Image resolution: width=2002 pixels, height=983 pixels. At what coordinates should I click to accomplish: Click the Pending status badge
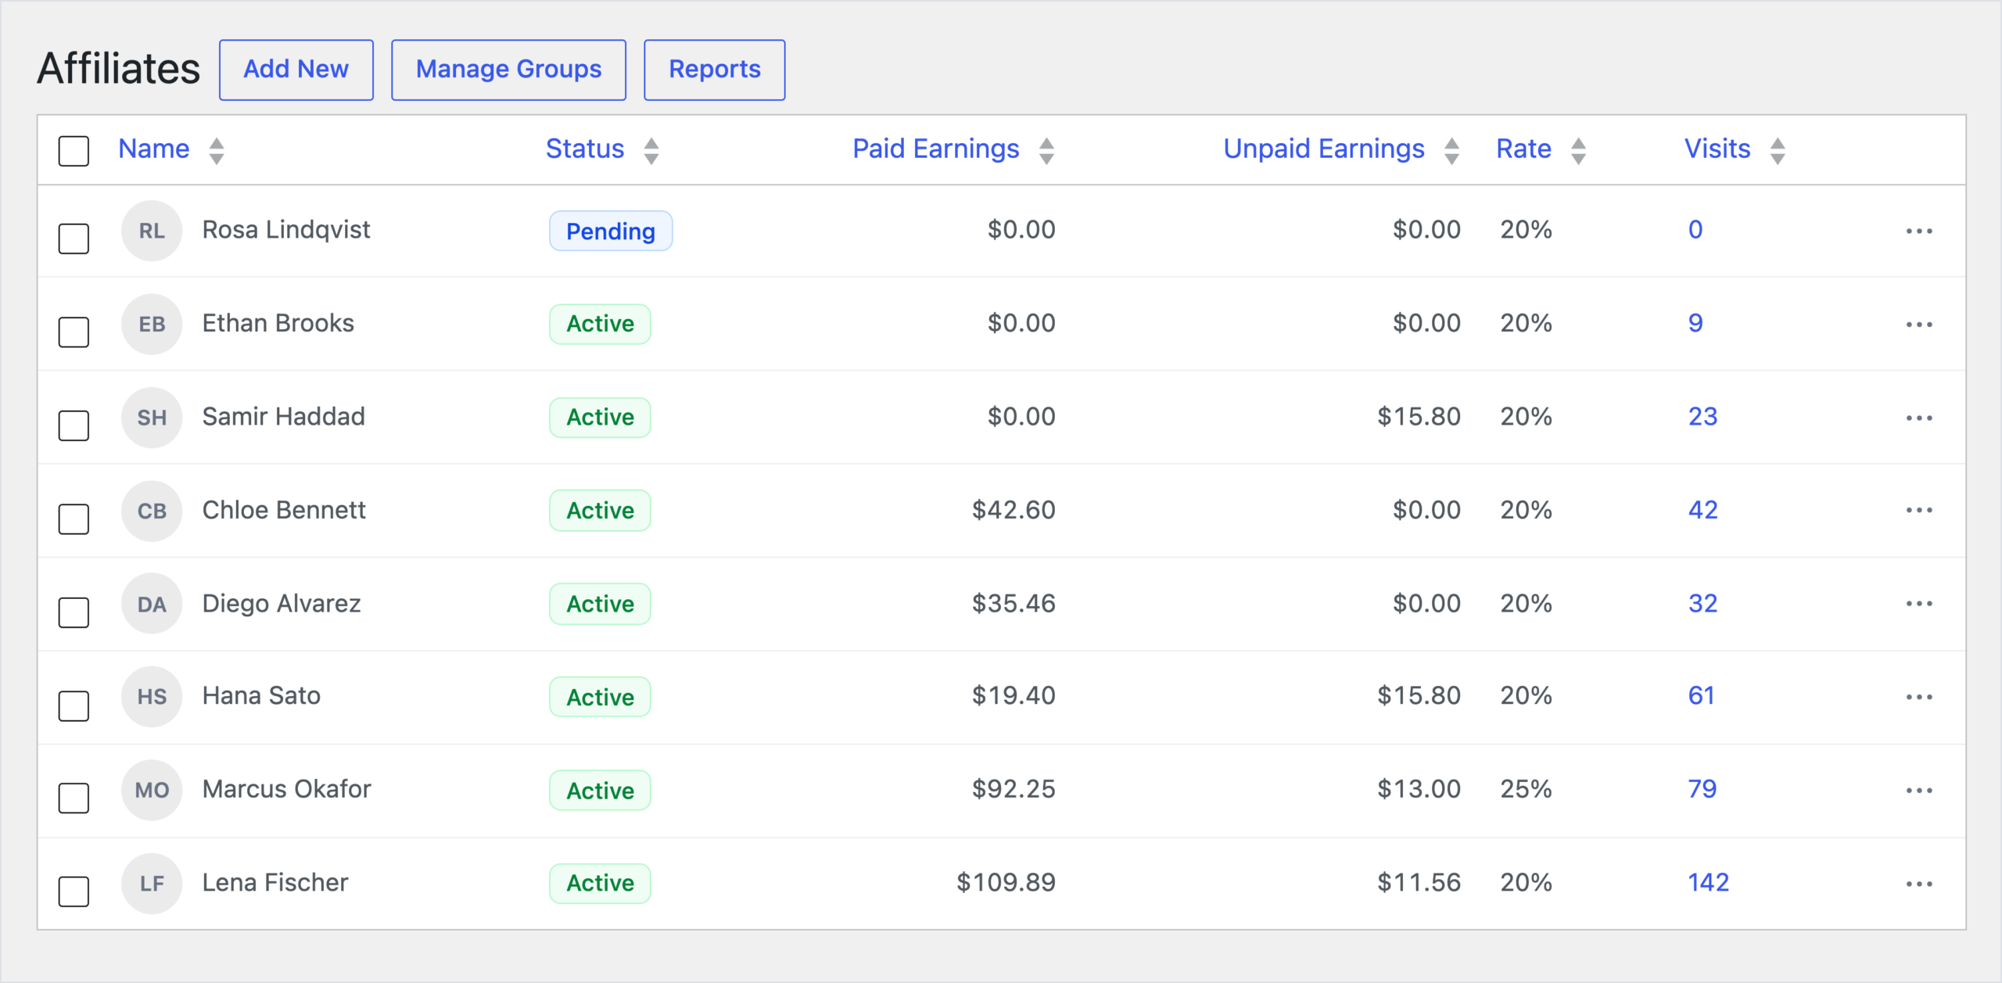point(610,231)
